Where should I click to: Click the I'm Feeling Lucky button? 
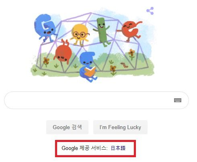(x=120, y=127)
